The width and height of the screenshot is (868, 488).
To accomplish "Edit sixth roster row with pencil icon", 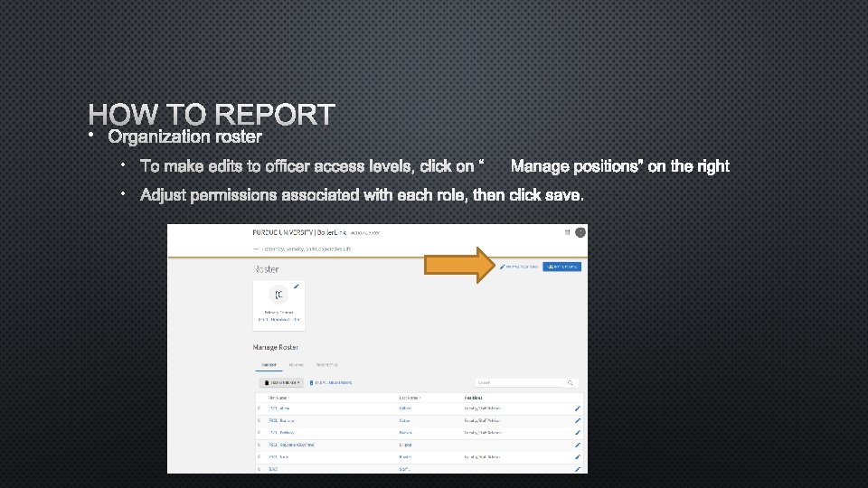I will 578,469.
